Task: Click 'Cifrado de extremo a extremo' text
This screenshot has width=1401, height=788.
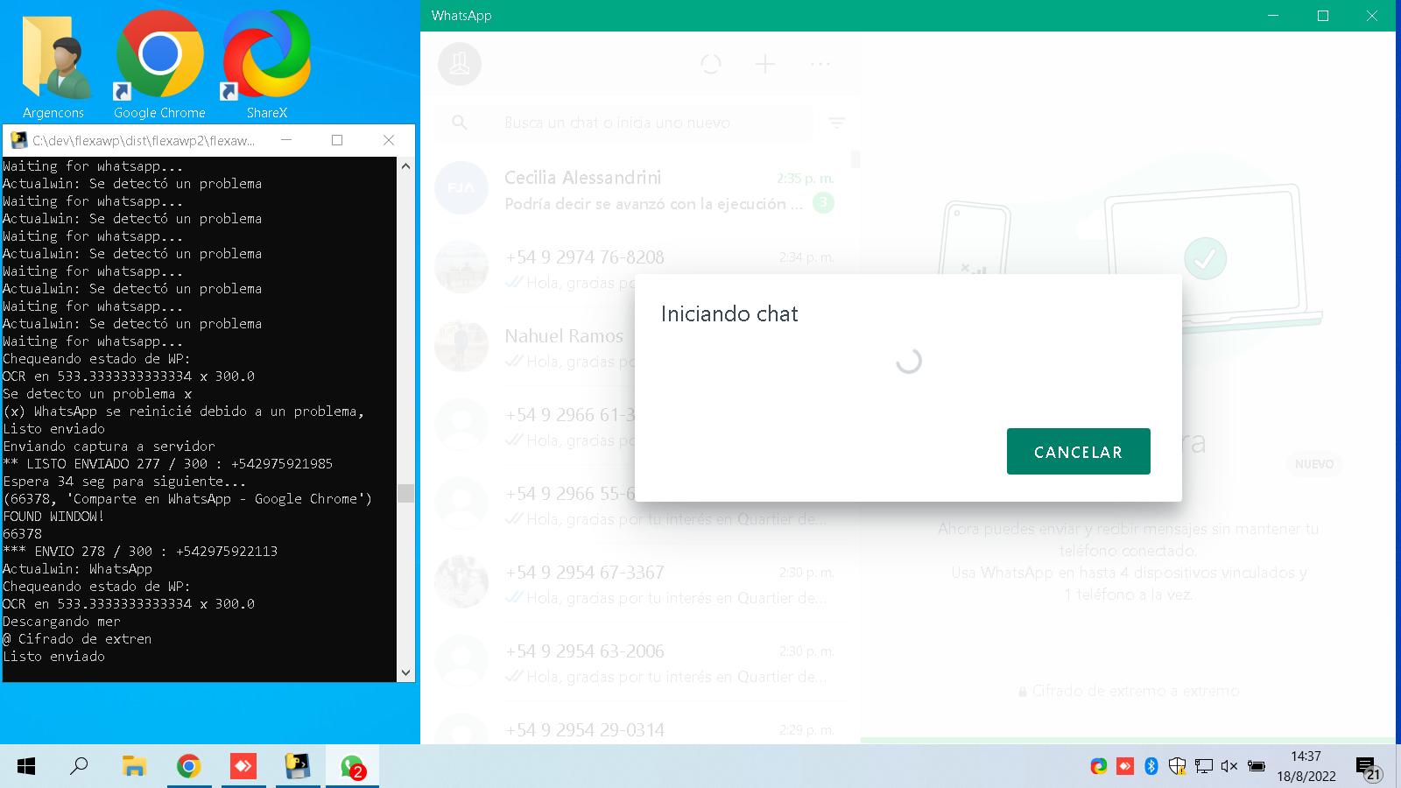Action: tap(1136, 691)
